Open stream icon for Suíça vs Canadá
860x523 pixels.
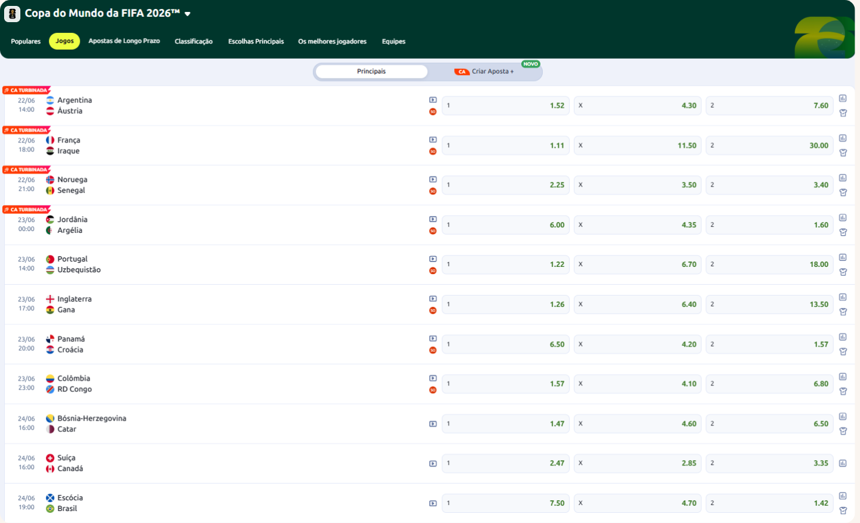click(x=433, y=464)
